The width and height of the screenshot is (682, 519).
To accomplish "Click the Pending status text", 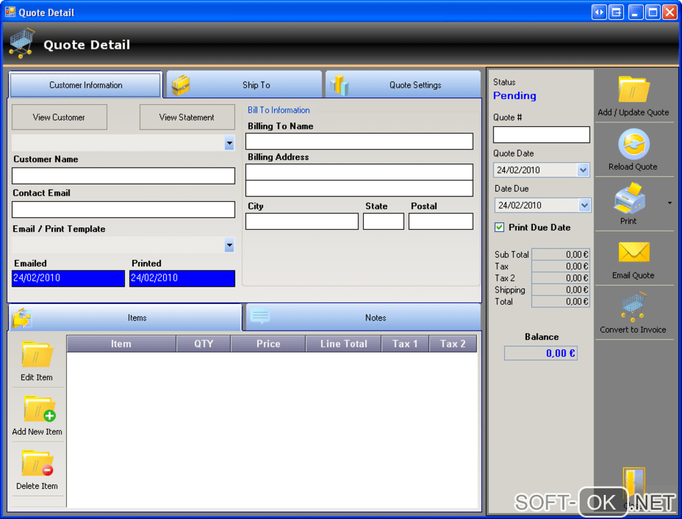I will tap(515, 96).
